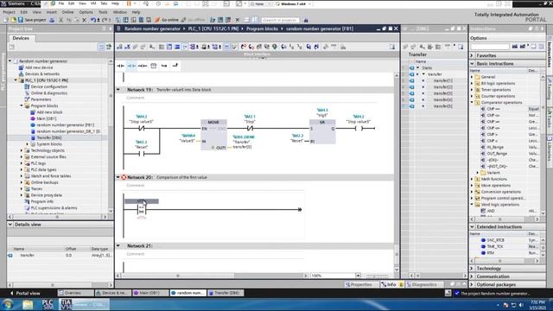Screen dimensions: 553x311
Task: Click Windows Start orb
Action: [x=8, y=304]
